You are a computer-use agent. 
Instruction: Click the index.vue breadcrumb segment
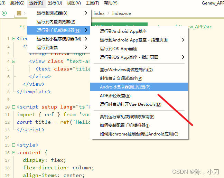coord(122,13)
